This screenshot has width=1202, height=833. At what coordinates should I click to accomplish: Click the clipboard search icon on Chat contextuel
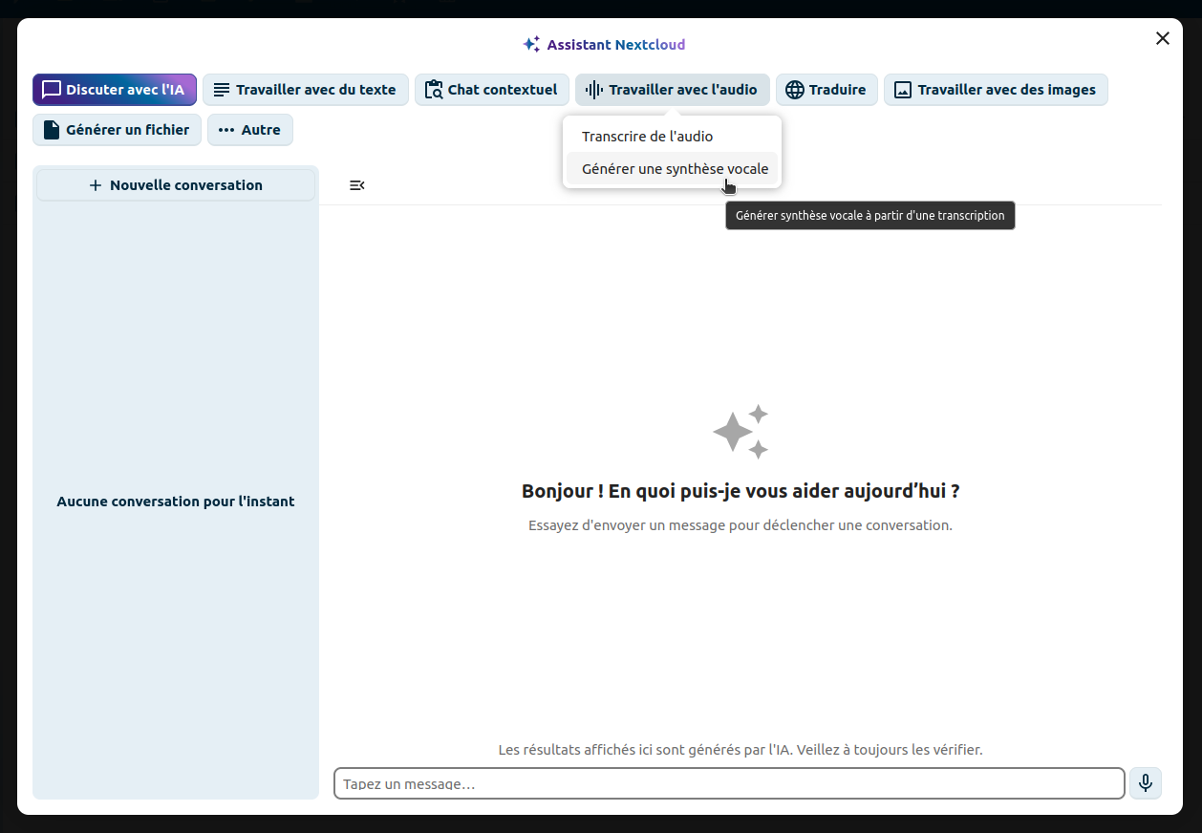[x=434, y=90]
